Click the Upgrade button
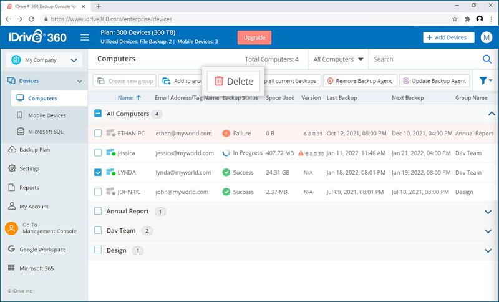The width and height of the screenshot is (499, 302). [254, 37]
